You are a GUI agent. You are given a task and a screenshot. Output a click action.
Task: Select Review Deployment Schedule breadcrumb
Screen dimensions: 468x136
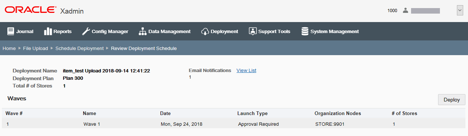144,48
